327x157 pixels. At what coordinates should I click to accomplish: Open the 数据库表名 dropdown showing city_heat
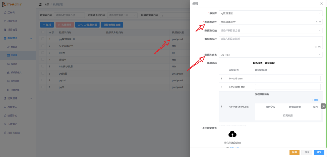click(x=271, y=55)
